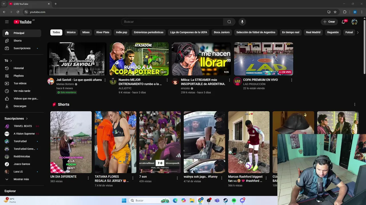Select the Reguetón chip
The width and height of the screenshot is (366, 205).
click(333, 32)
